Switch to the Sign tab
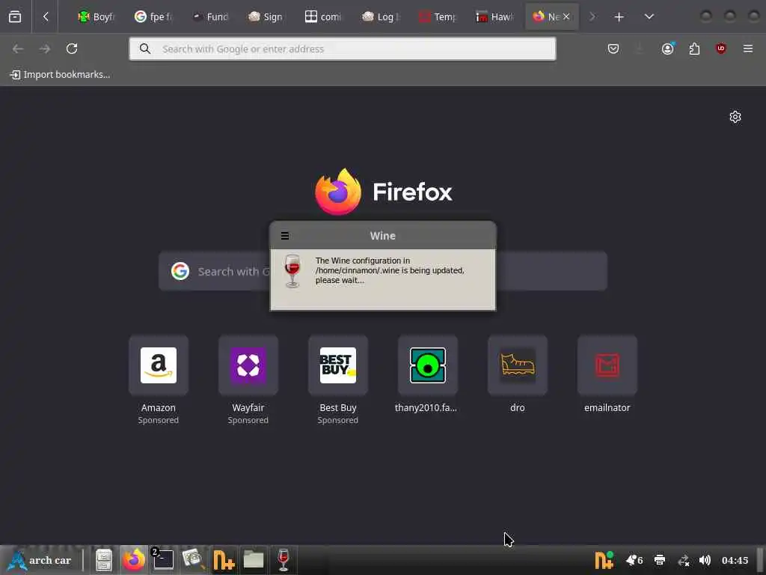The image size is (766, 575). (x=267, y=16)
